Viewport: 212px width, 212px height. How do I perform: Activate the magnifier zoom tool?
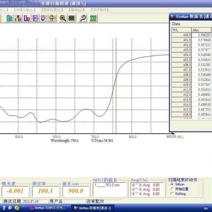point(63,18)
